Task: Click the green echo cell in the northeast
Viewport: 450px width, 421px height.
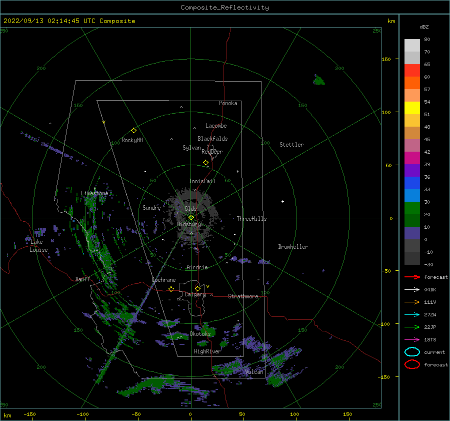Action: (319, 80)
